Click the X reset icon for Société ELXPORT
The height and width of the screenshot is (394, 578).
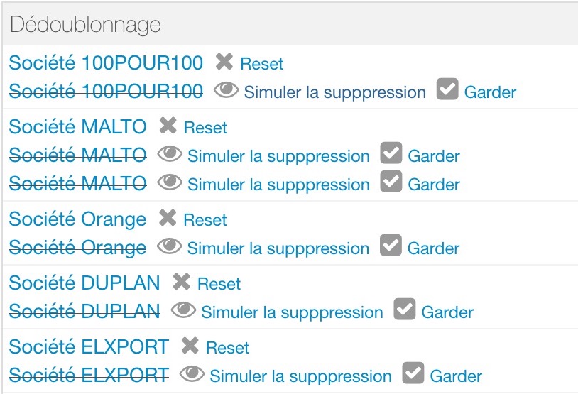coord(190,345)
